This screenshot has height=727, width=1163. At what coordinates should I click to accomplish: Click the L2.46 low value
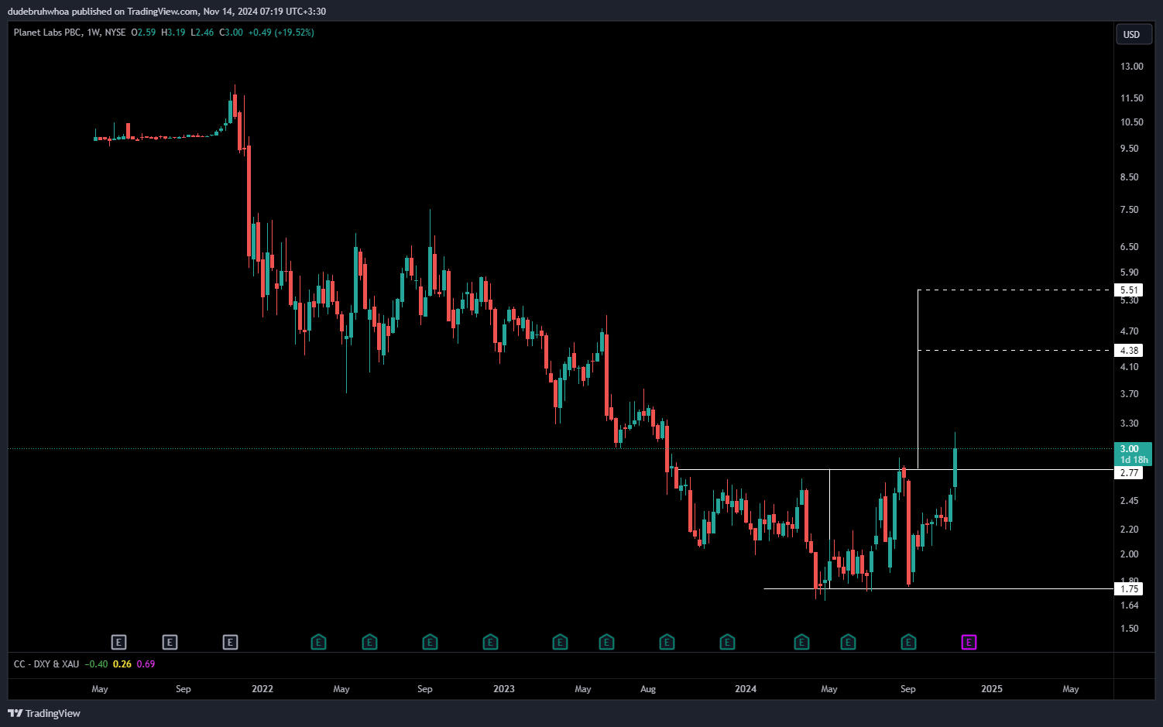pyautogui.click(x=202, y=33)
